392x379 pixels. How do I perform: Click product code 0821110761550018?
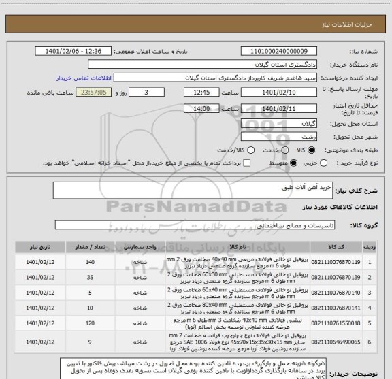(336, 323)
